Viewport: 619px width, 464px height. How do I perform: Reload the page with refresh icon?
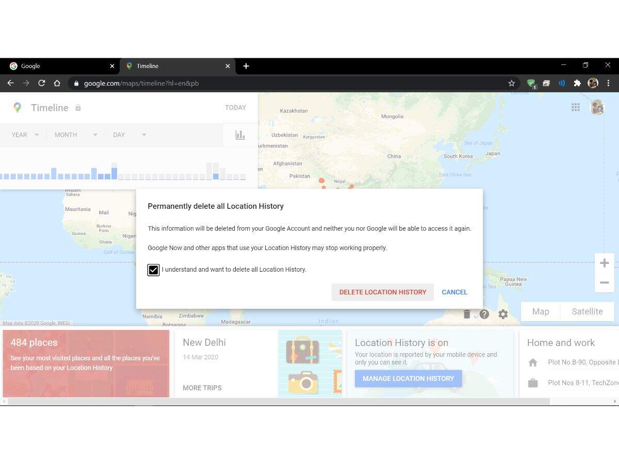[x=42, y=83]
